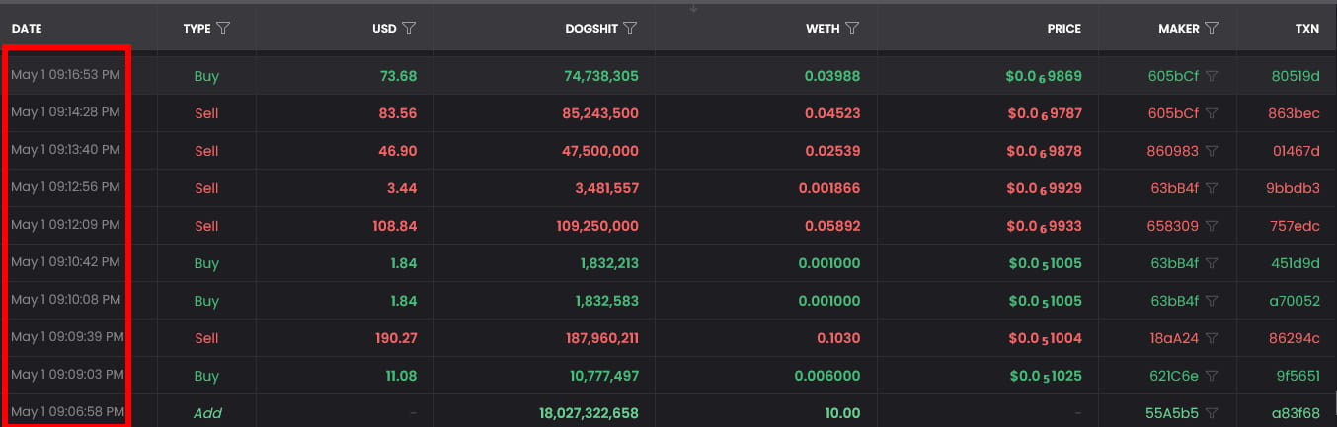This screenshot has height=427, width=1337.
Task: Open the MAKER column header filter
Action: click(x=1212, y=29)
